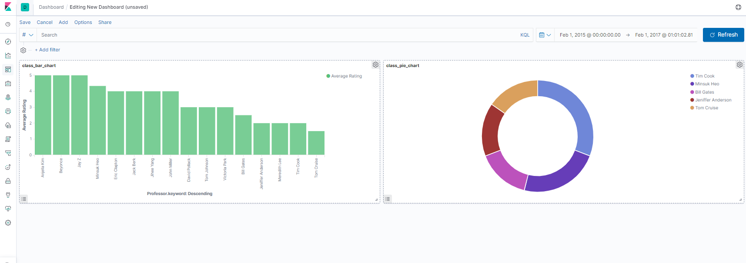Click Tim Cook legend color dot
746x263 pixels.
[692, 76]
